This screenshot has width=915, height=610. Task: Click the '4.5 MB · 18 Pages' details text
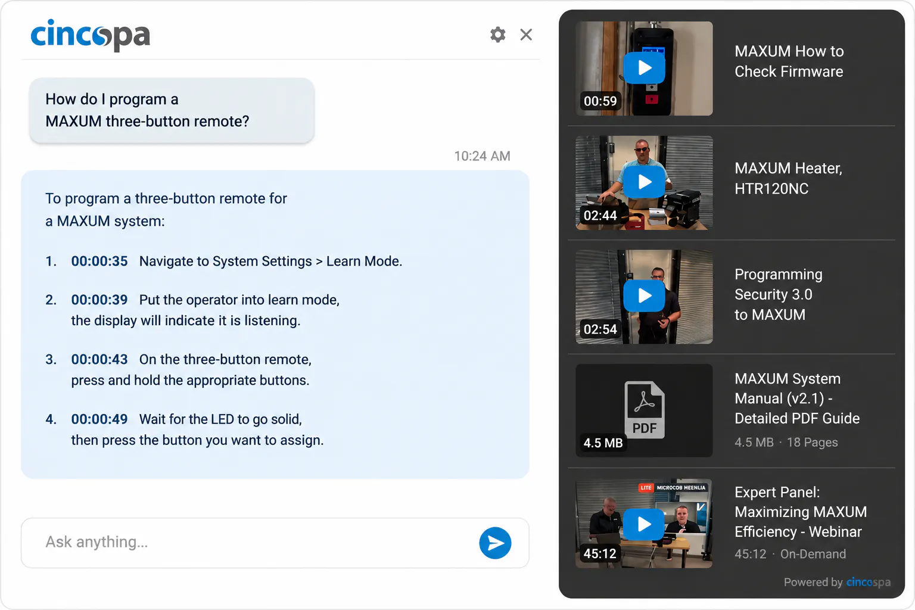coord(786,443)
